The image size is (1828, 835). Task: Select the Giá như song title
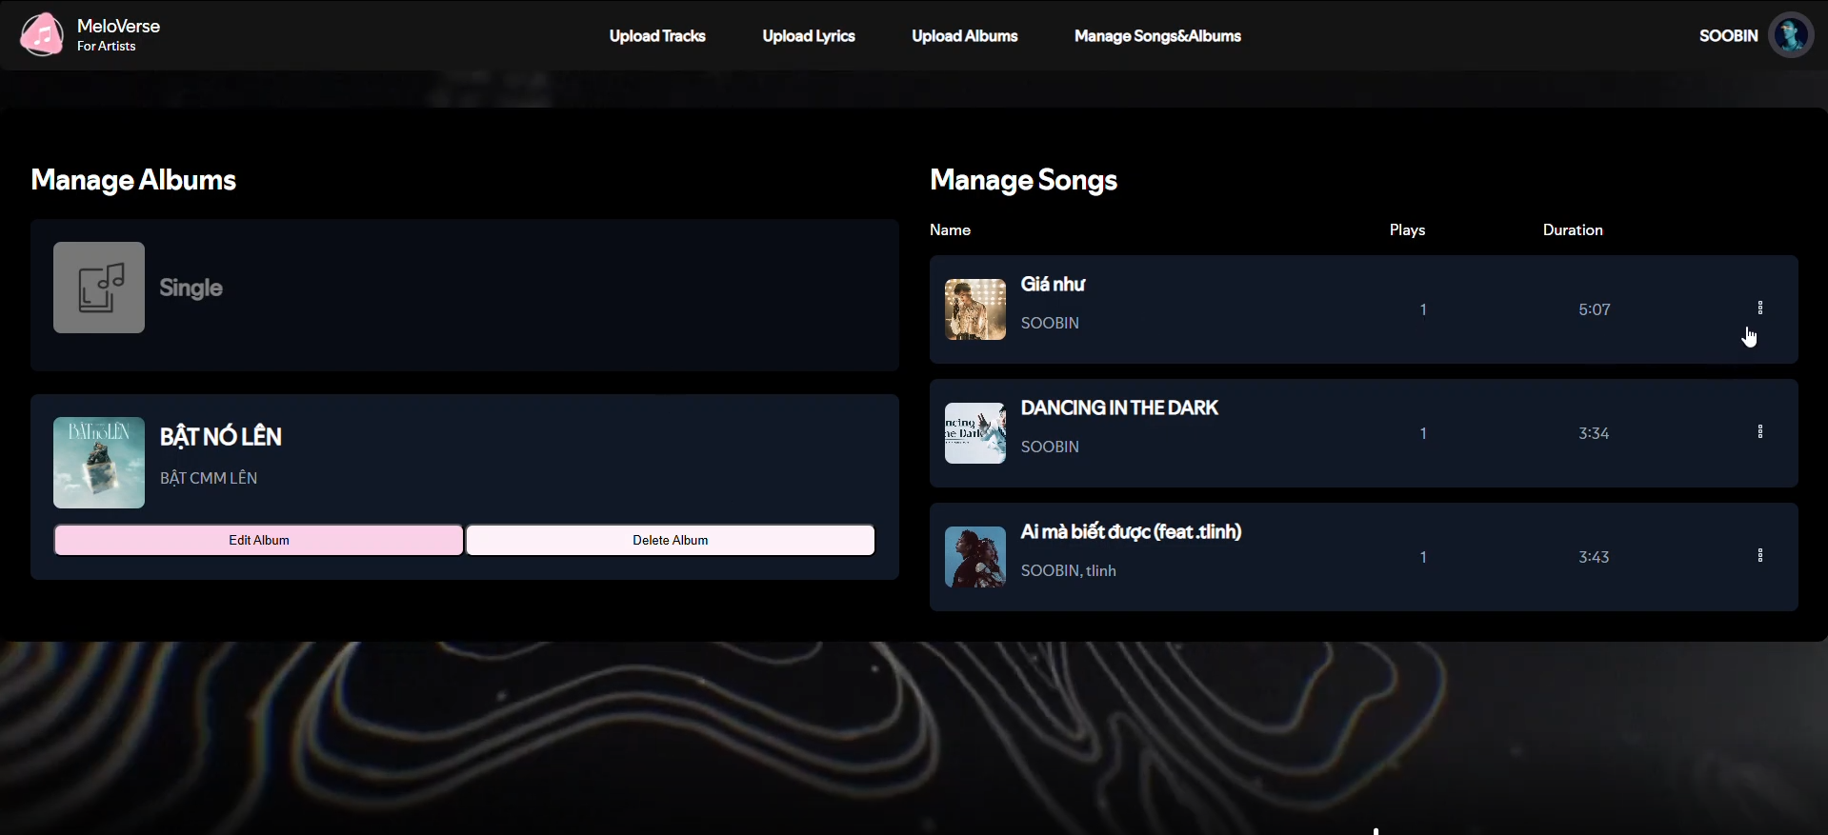click(x=1053, y=285)
